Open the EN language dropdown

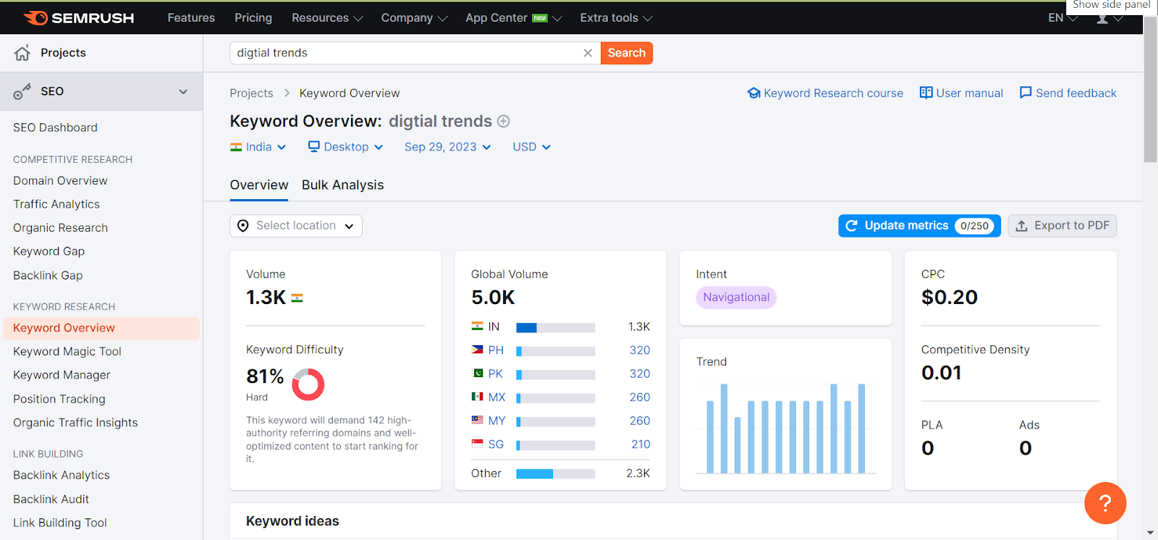coord(1062,18)
